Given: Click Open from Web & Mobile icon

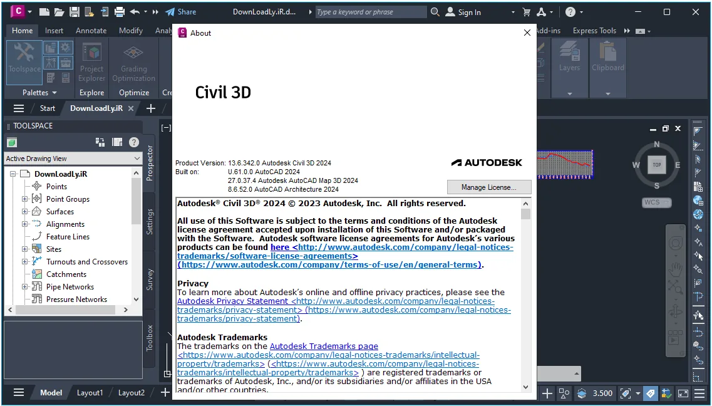Looking at the screenshot, I should (89, 12).
